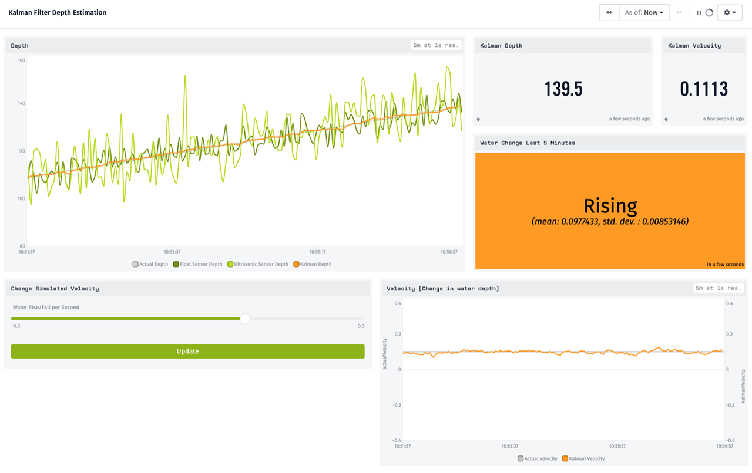Click the Water Rise/Fall slider handle

coord(245,319)
